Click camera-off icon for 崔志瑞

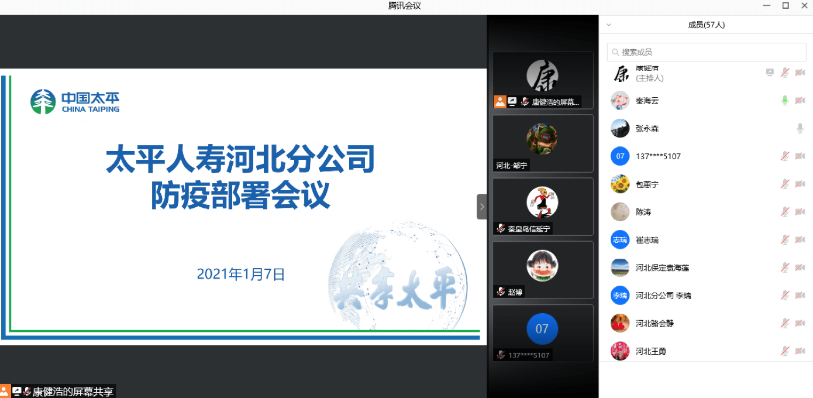pos(800,240)
